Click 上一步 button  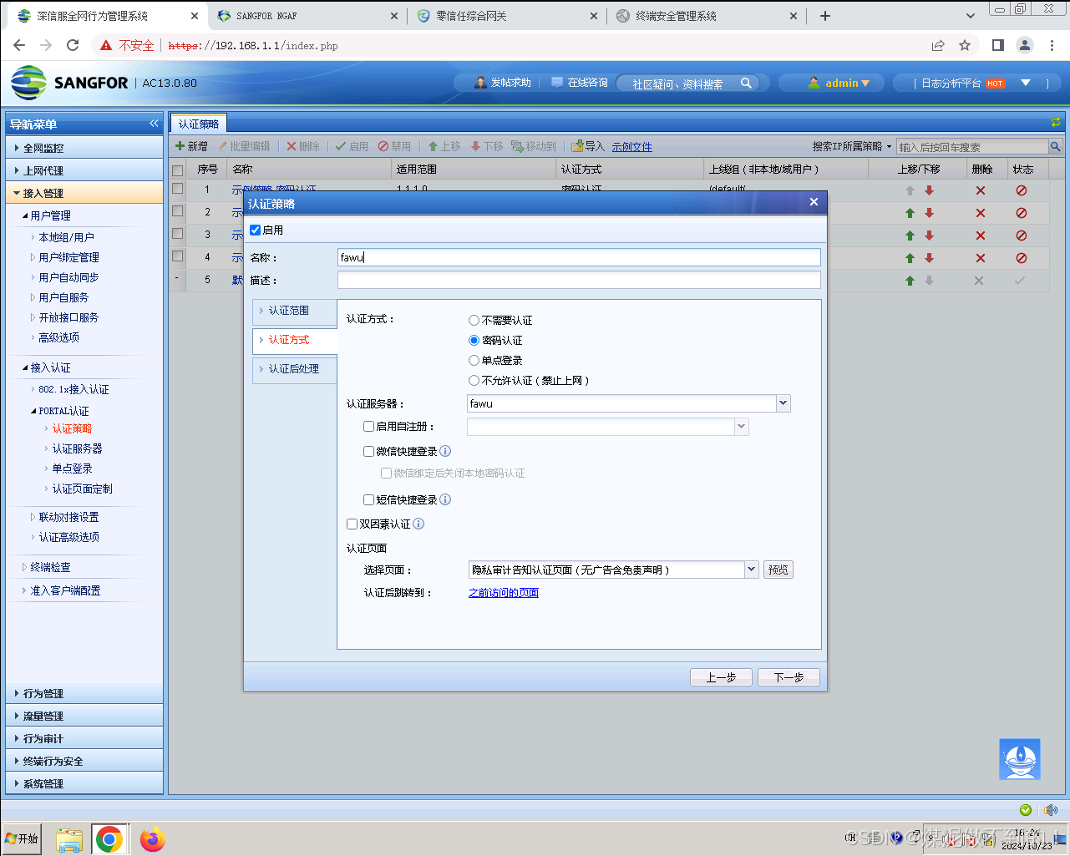coord(721,677)
